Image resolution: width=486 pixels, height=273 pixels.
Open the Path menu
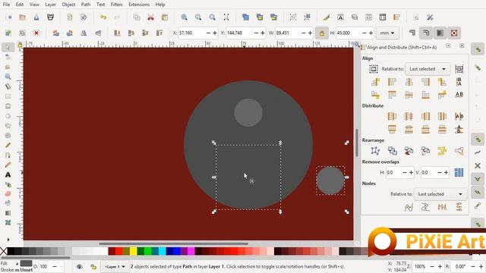[x=86, y=5]
